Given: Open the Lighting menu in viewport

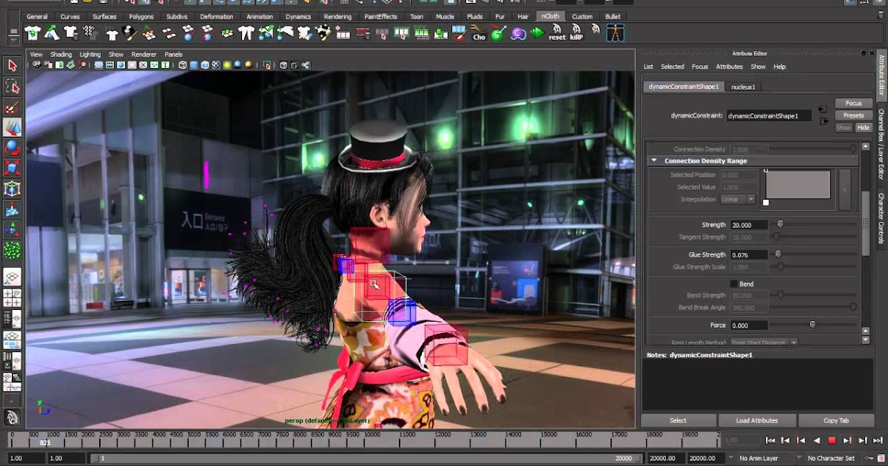Looking at the screenshot, I should tap(90, 54).
